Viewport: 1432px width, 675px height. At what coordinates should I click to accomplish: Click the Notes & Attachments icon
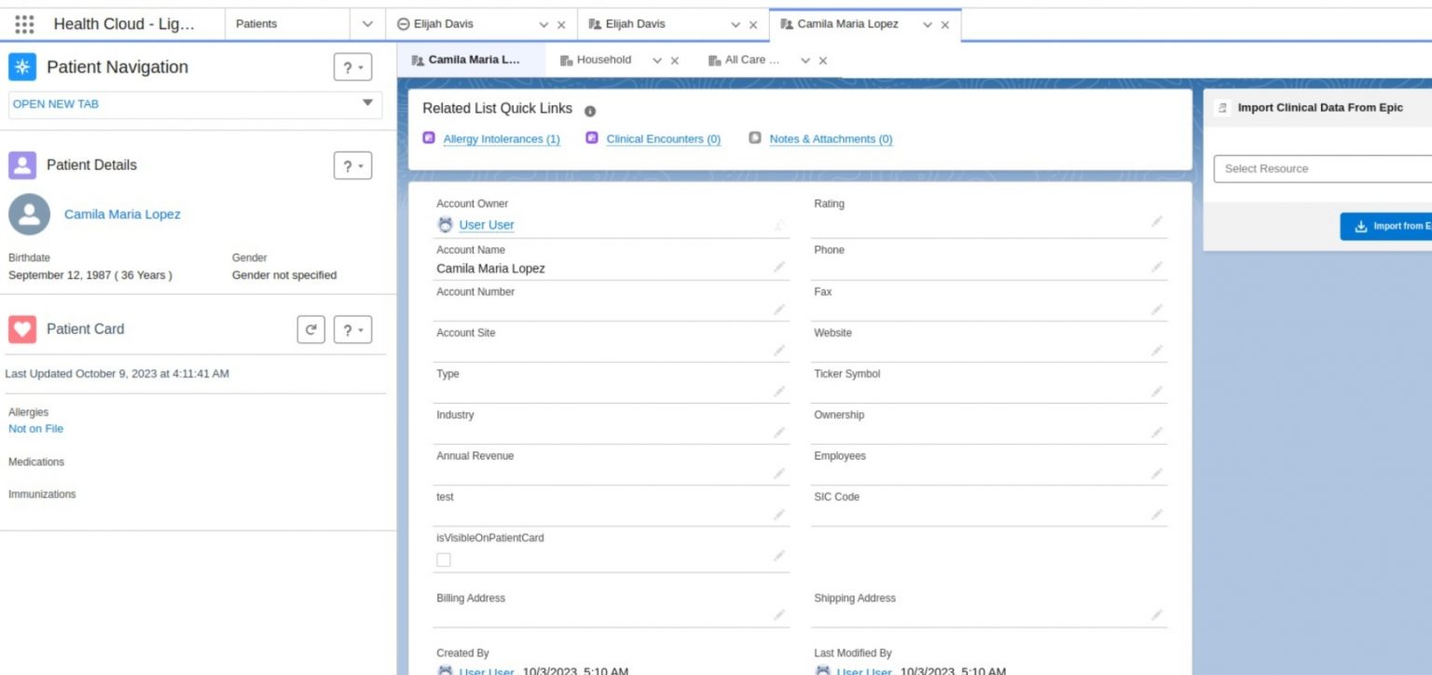[755, 138]
